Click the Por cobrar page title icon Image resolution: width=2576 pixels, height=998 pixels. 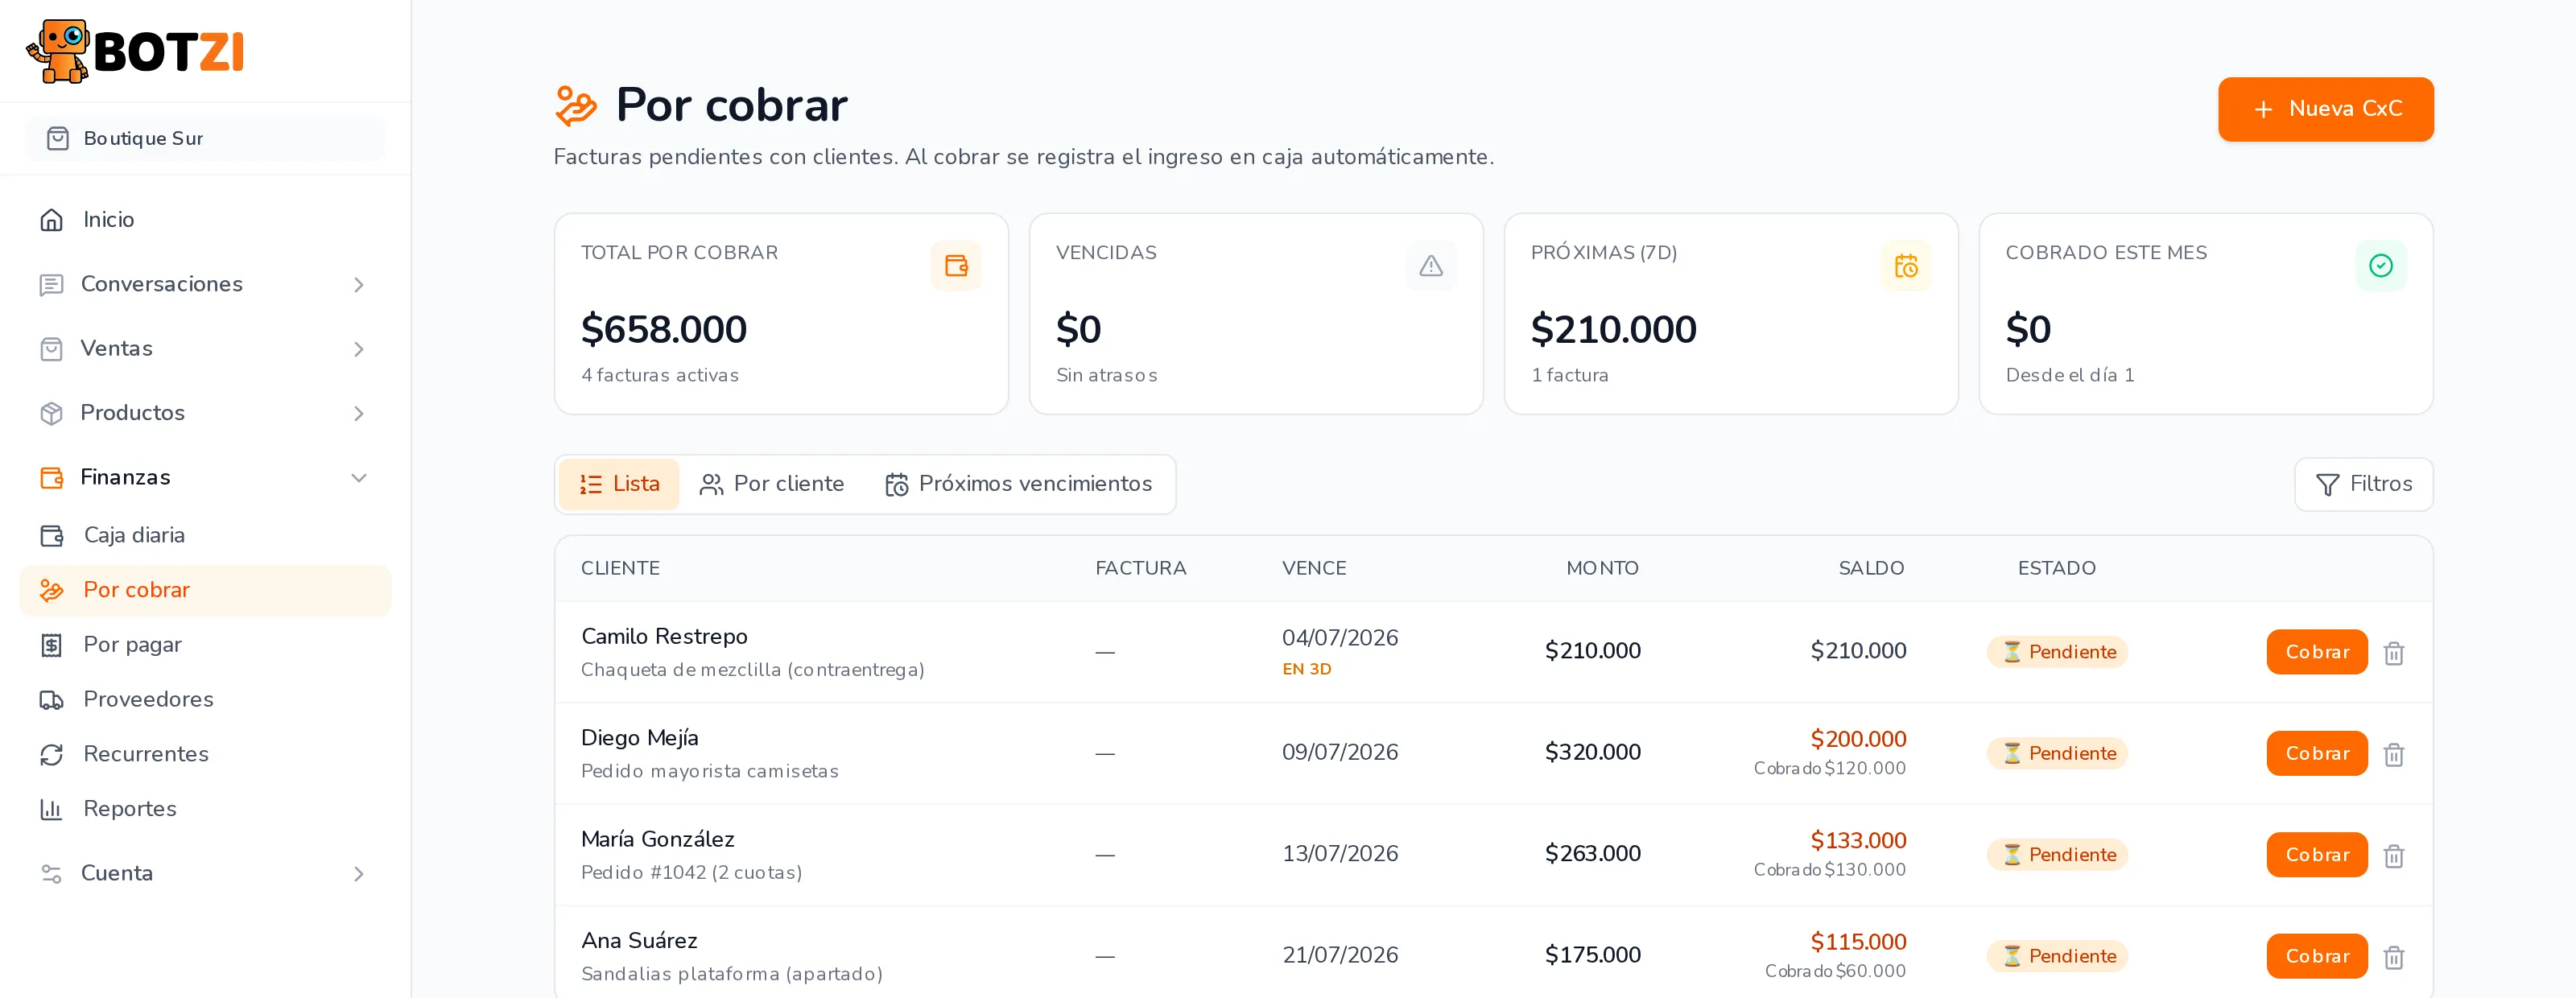[575, 106]
